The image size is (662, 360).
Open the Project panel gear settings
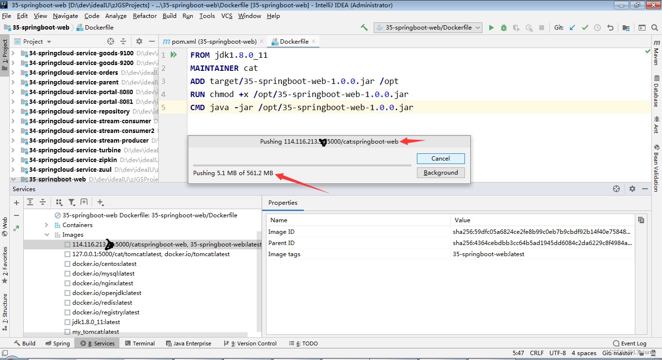tap(139, 41)
